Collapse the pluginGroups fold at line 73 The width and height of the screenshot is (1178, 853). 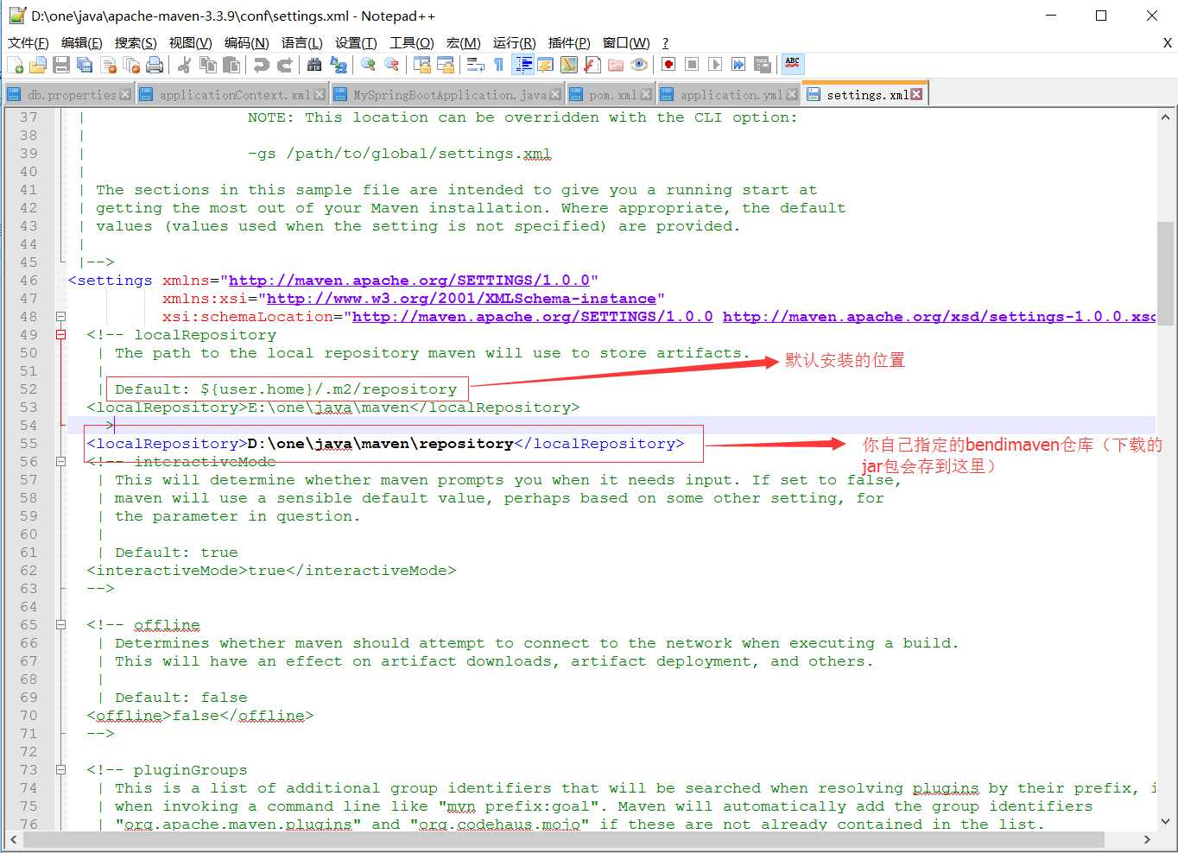[x=60, y=770]
